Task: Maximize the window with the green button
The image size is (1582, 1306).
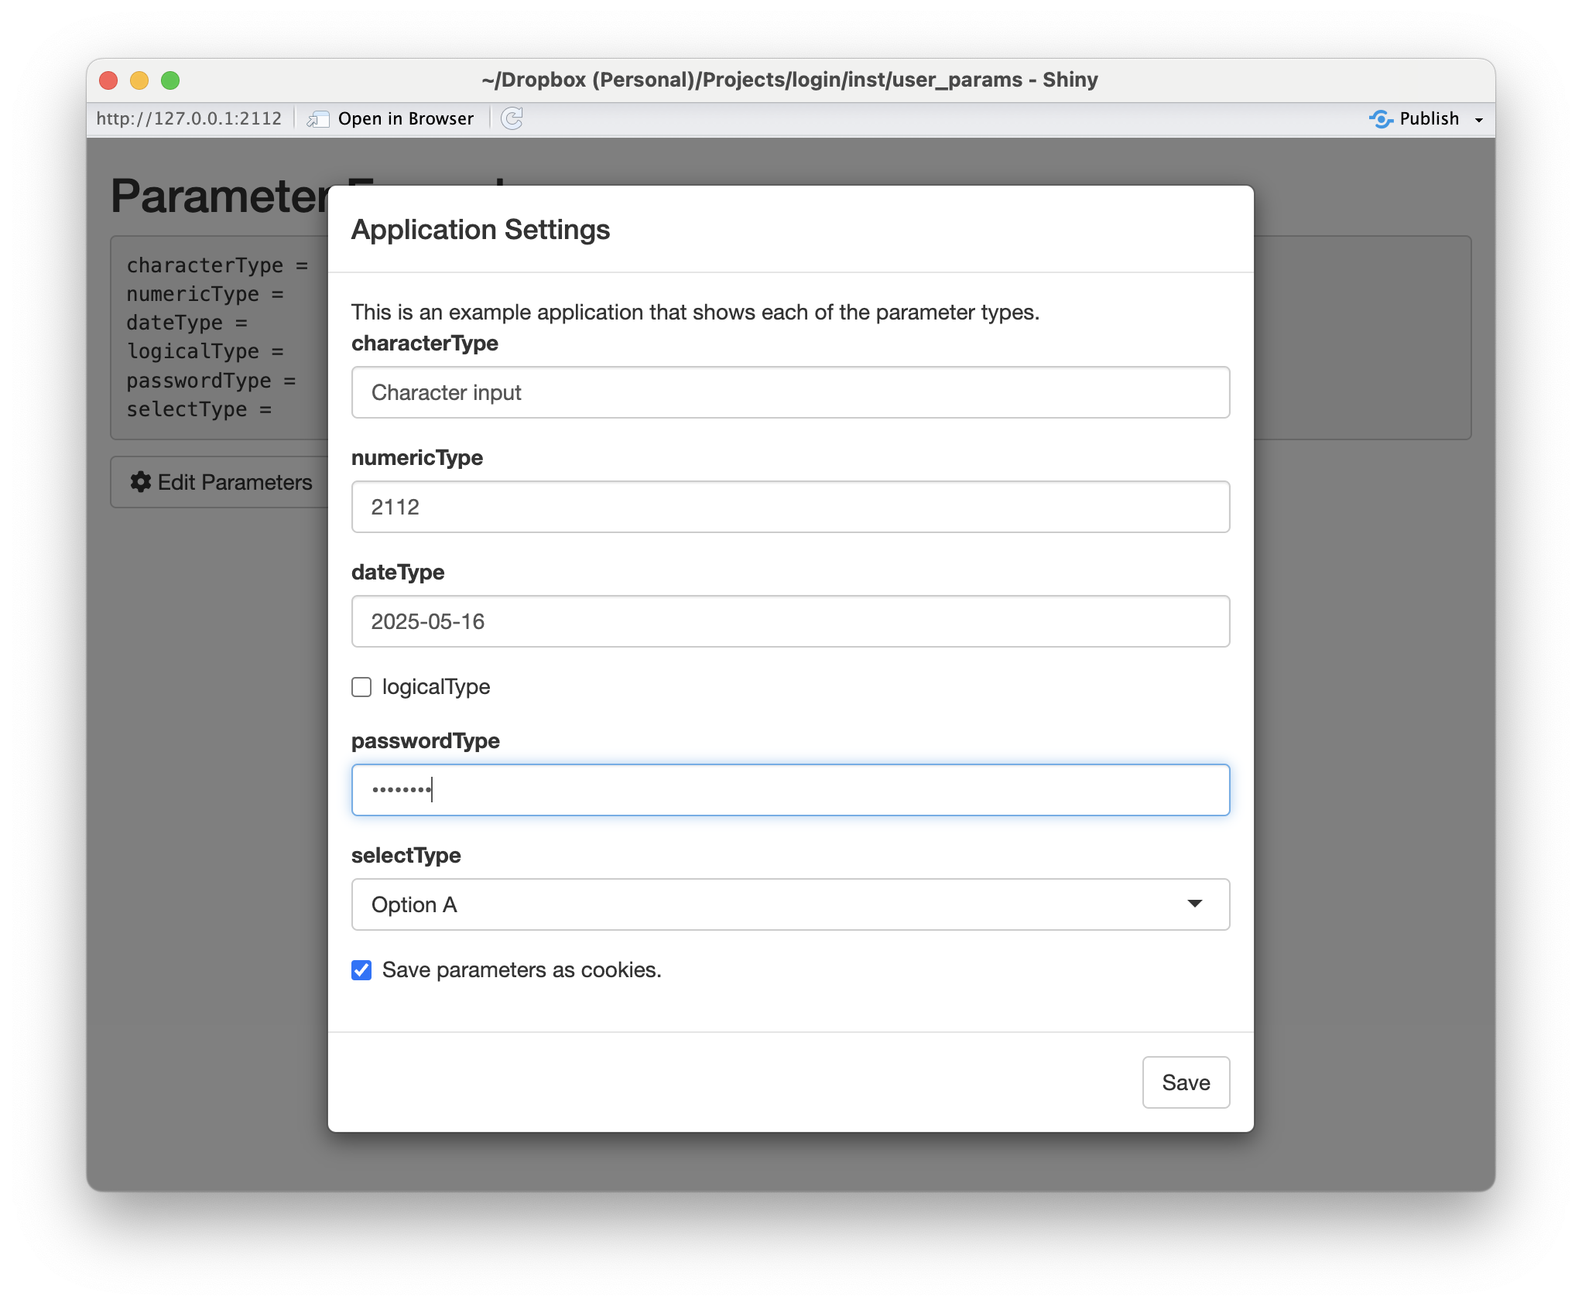Action: (170, 80)
